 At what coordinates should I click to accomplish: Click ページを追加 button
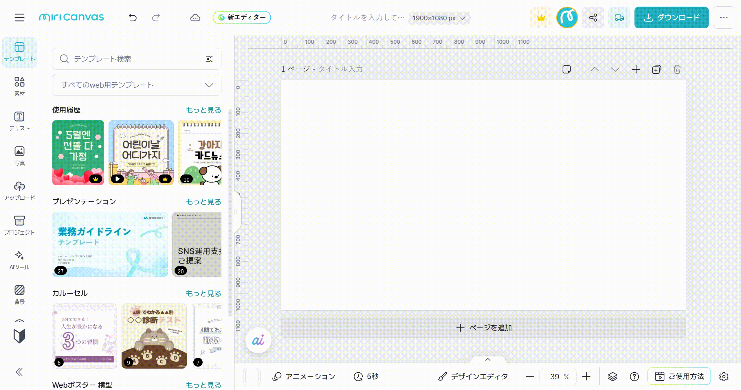tap(483, 328)
